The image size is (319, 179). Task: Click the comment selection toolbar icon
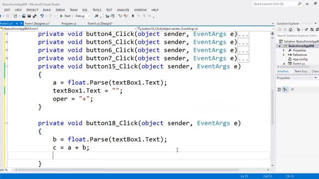point(120,16)
